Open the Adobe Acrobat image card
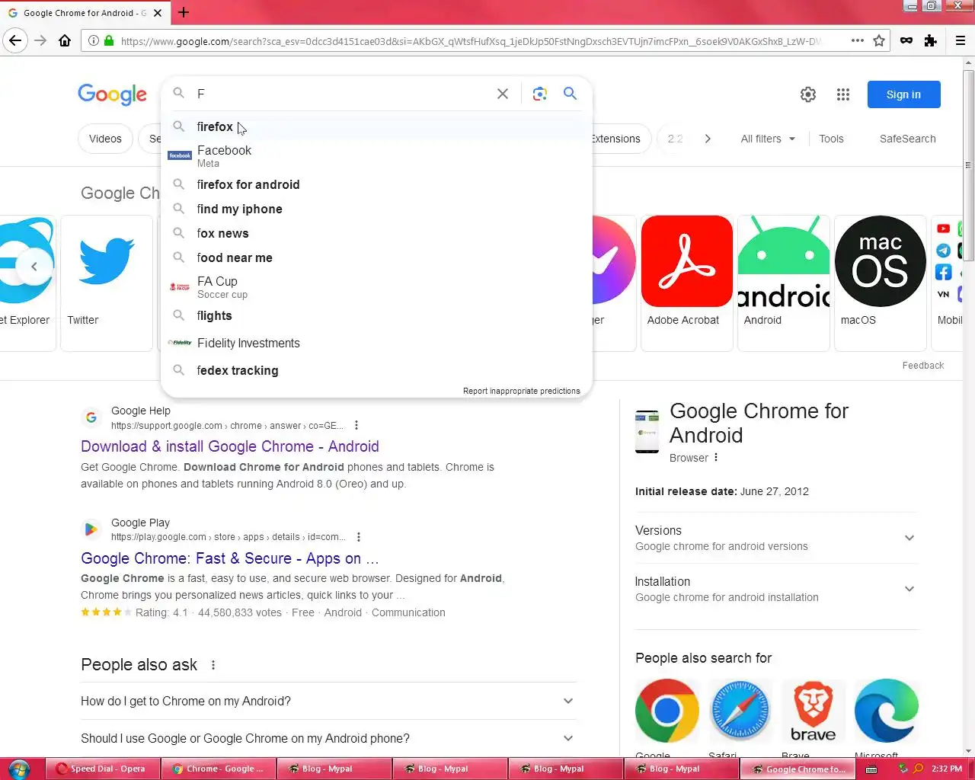The height and width of the screenshot is (780, 975). pos(687,283)
